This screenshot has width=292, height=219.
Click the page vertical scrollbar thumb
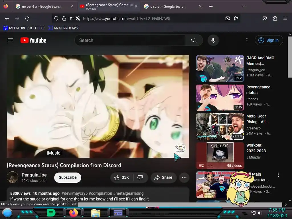pyautogui.click(x=290, y=57)
